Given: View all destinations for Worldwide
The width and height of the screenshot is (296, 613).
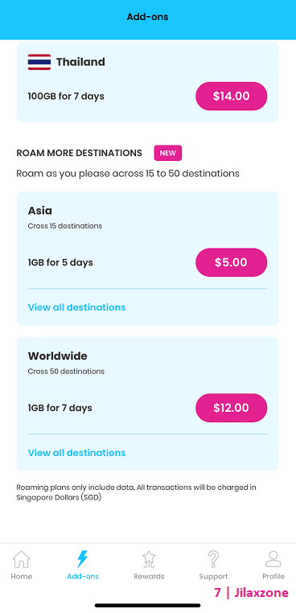Looking at the screenshot, I should coord(76,453).
